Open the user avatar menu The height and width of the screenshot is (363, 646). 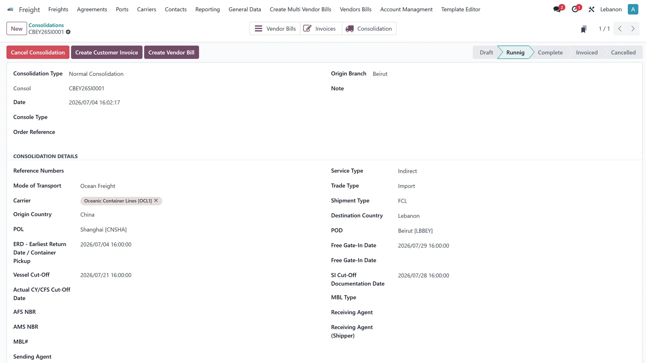pos(633,9)
